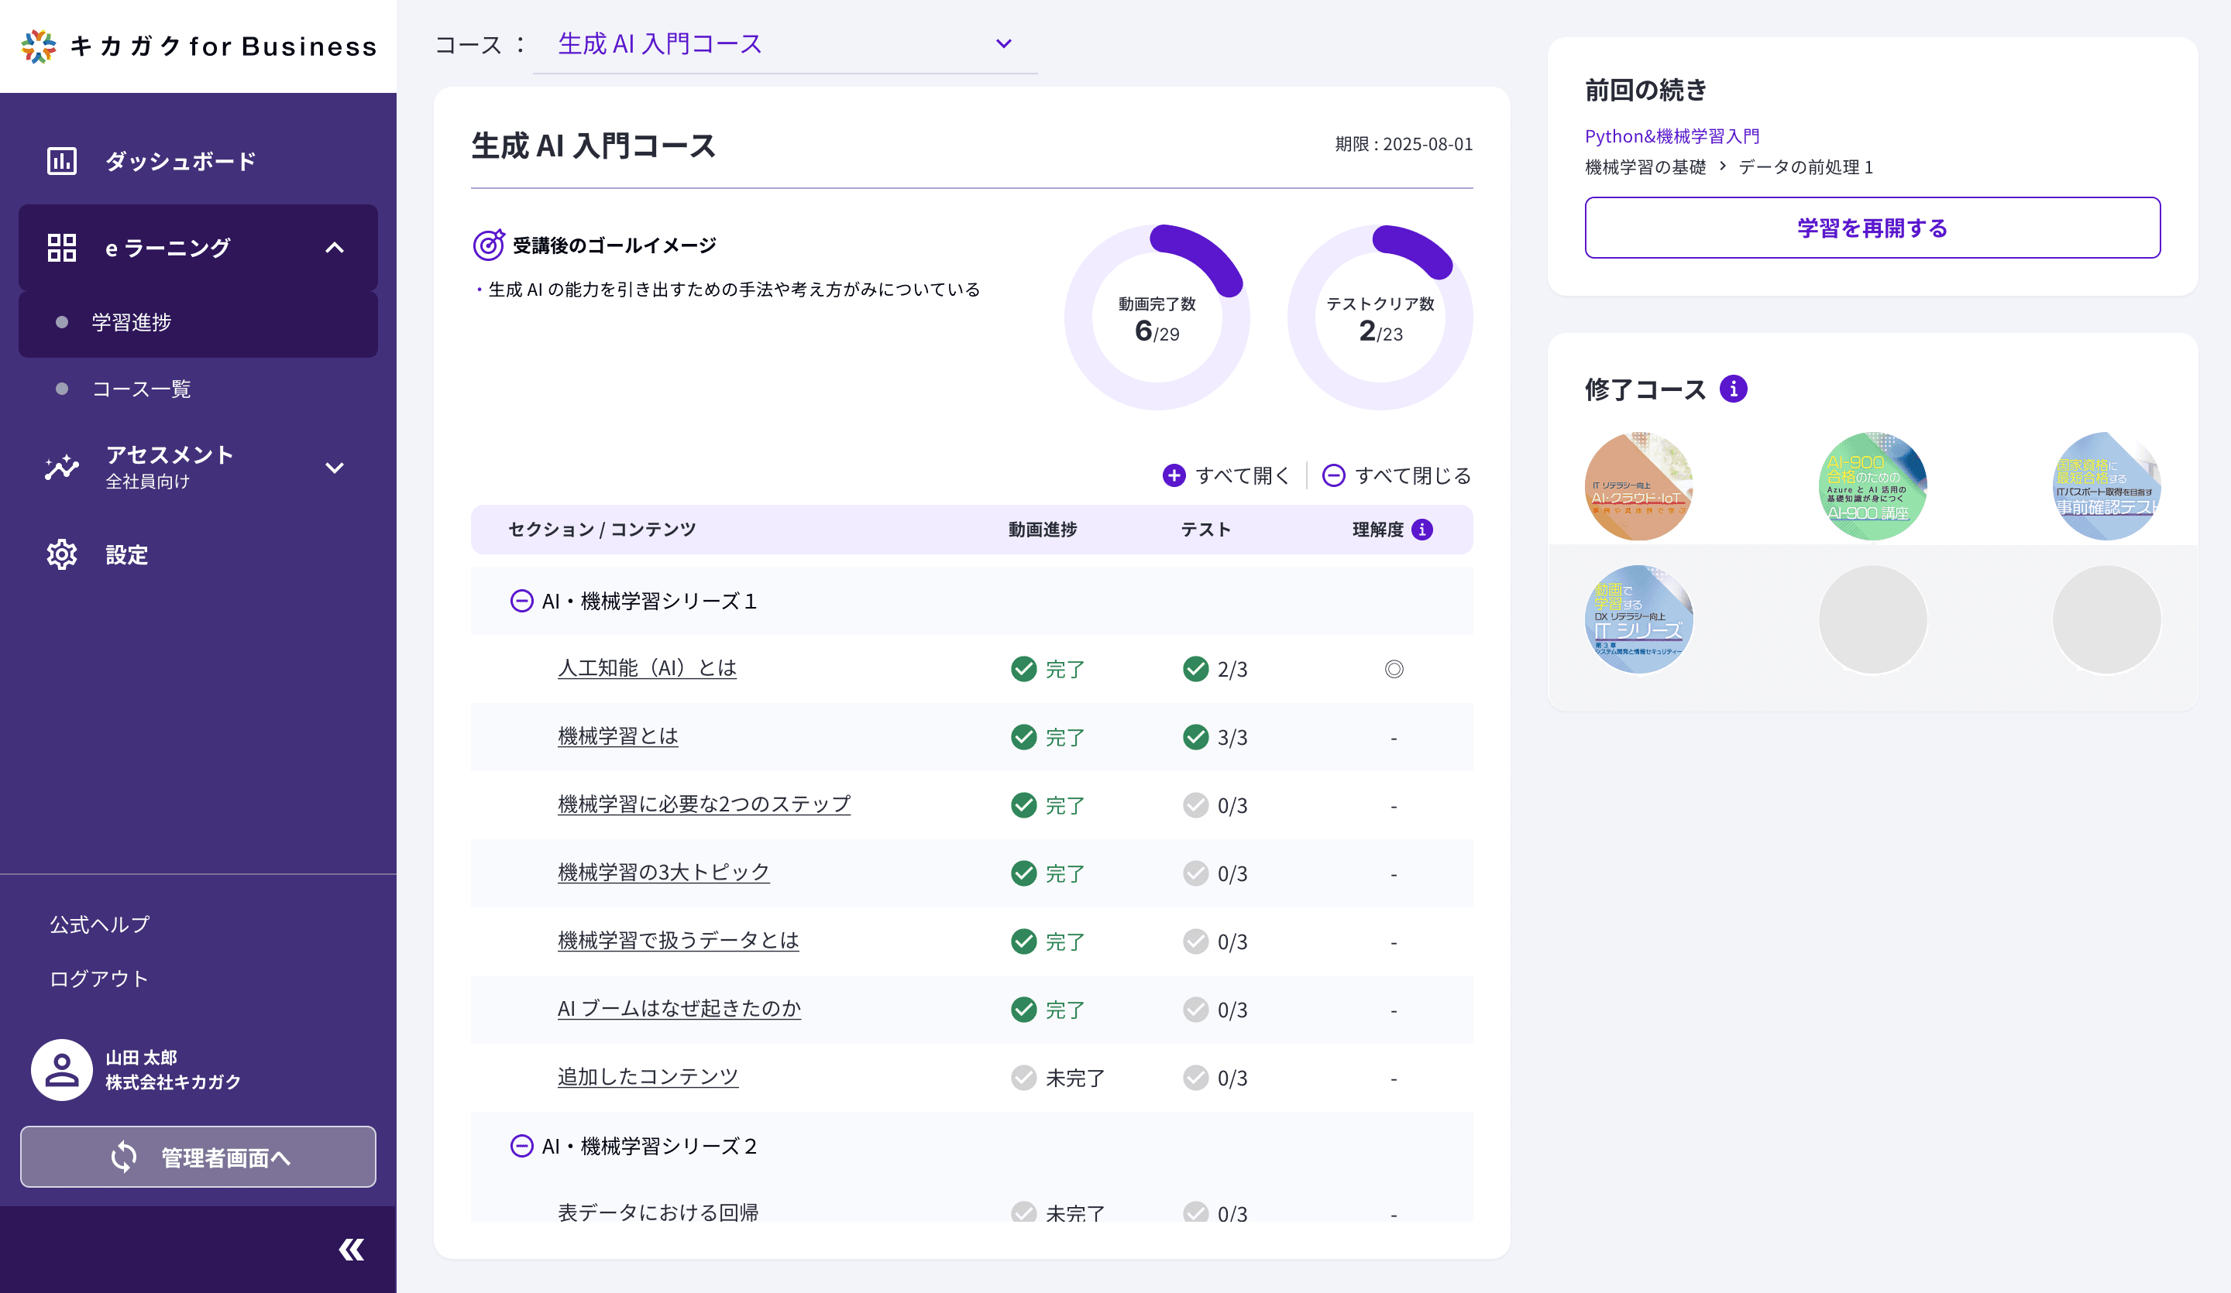Click the plus icon for すべて開く
2231x1293 pixels.
(1174, 475)
